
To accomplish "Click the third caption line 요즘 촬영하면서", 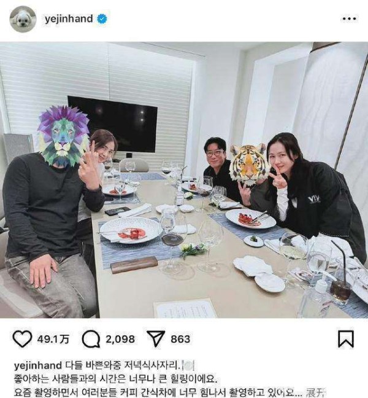I will tap(158, 392).
